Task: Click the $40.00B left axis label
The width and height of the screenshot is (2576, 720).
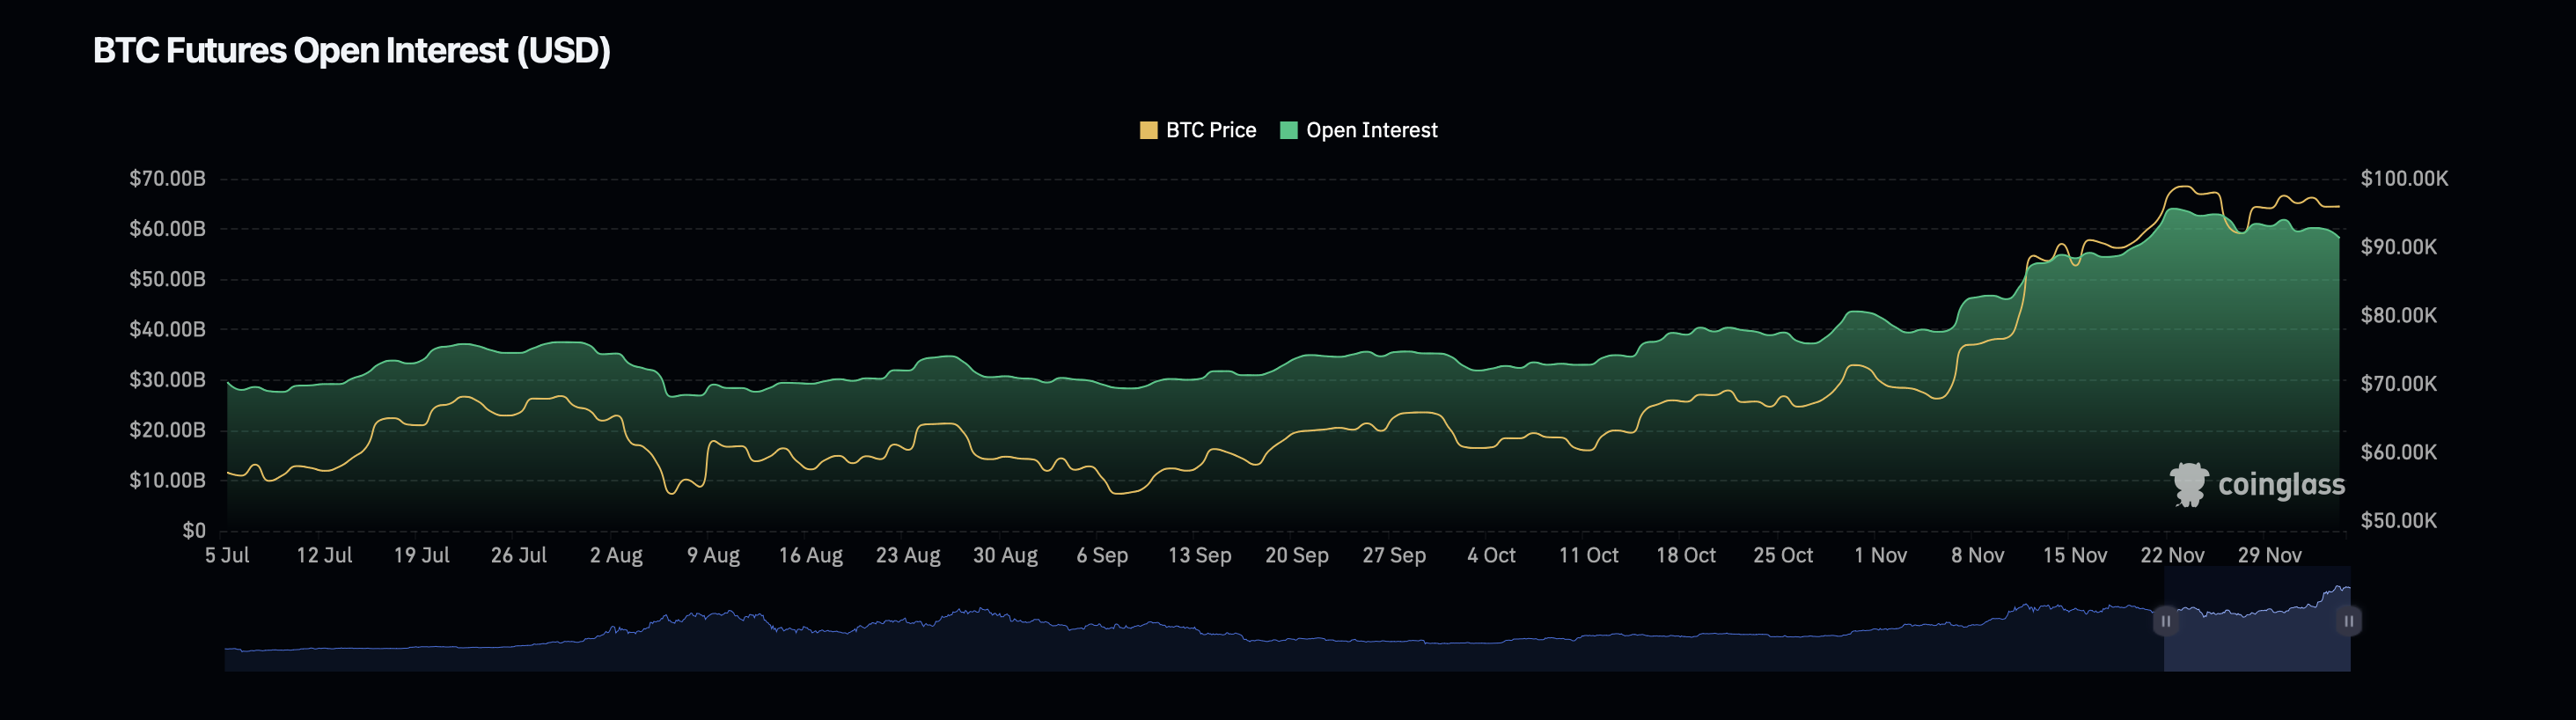Action: point(167,330)
